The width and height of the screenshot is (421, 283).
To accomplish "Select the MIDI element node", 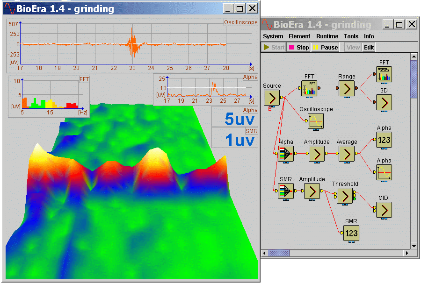I will pos(384,210).
